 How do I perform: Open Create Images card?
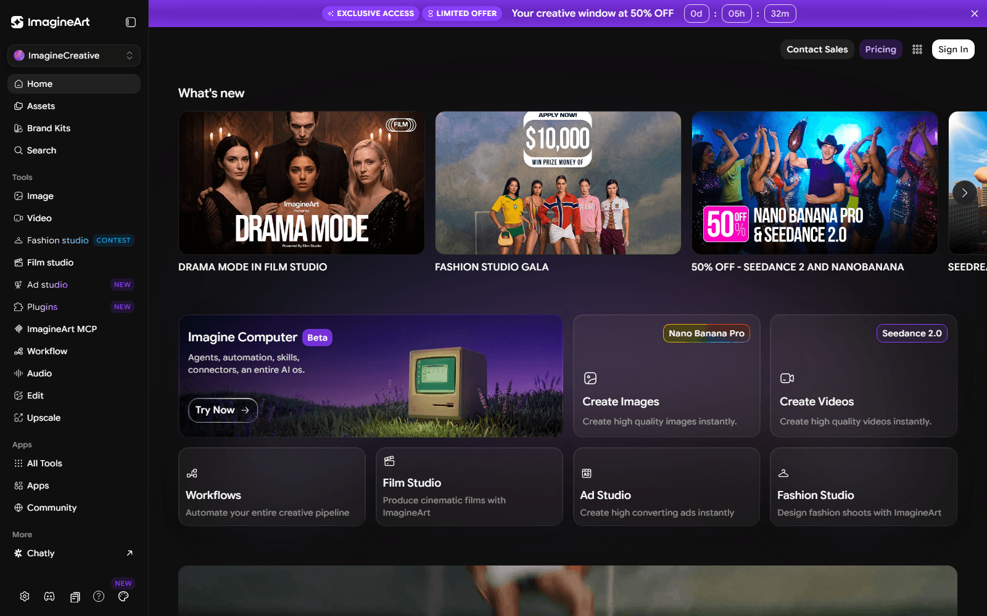[666, 376]
